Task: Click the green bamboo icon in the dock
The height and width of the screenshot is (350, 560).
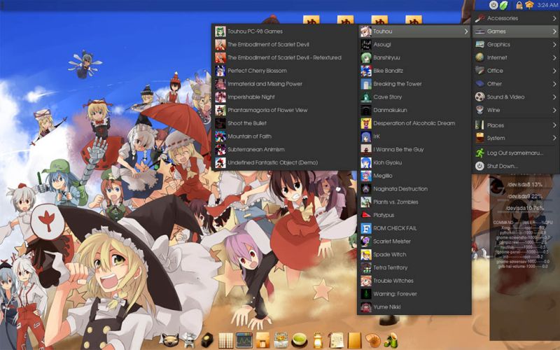Action: 391,340
